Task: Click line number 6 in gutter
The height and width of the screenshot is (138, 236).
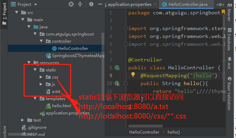Action: click(x=111, y=52)
